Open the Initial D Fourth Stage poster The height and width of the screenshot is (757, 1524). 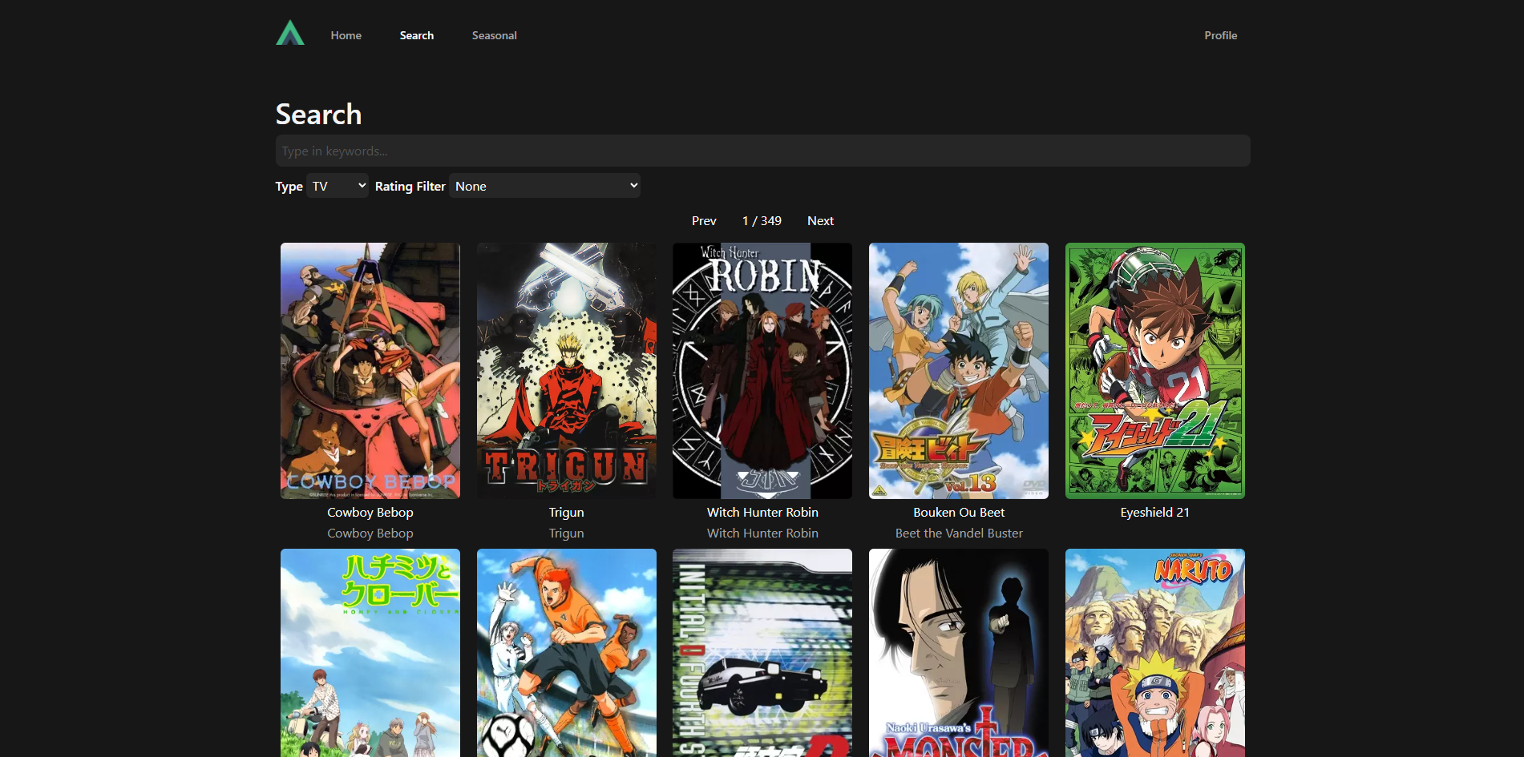[x=762, y=653]
